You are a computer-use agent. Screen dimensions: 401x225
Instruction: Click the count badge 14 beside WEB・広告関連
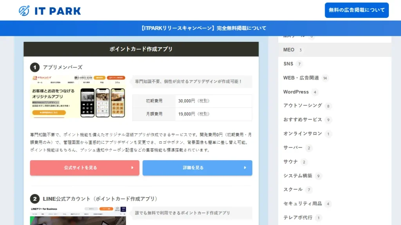(325, 78)
